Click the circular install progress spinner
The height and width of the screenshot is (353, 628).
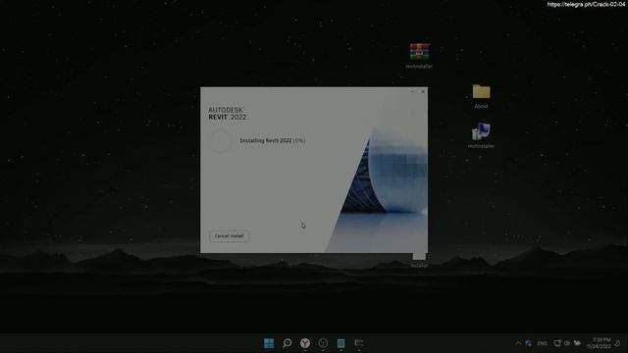tap(220, 141)
